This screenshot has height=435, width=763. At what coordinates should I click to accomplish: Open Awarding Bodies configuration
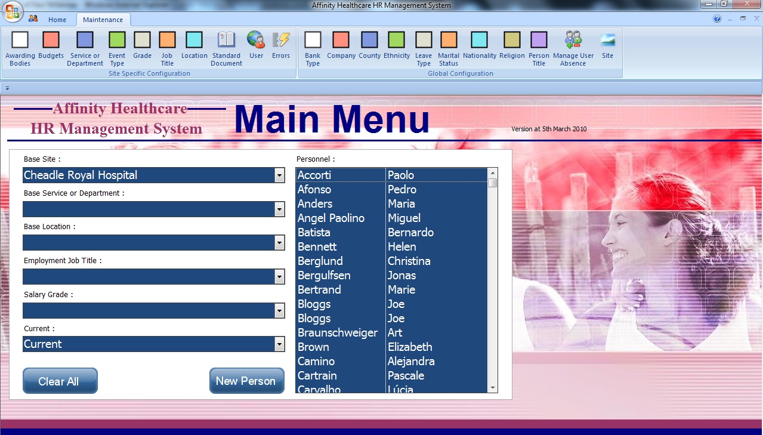[x=20, y=49]
